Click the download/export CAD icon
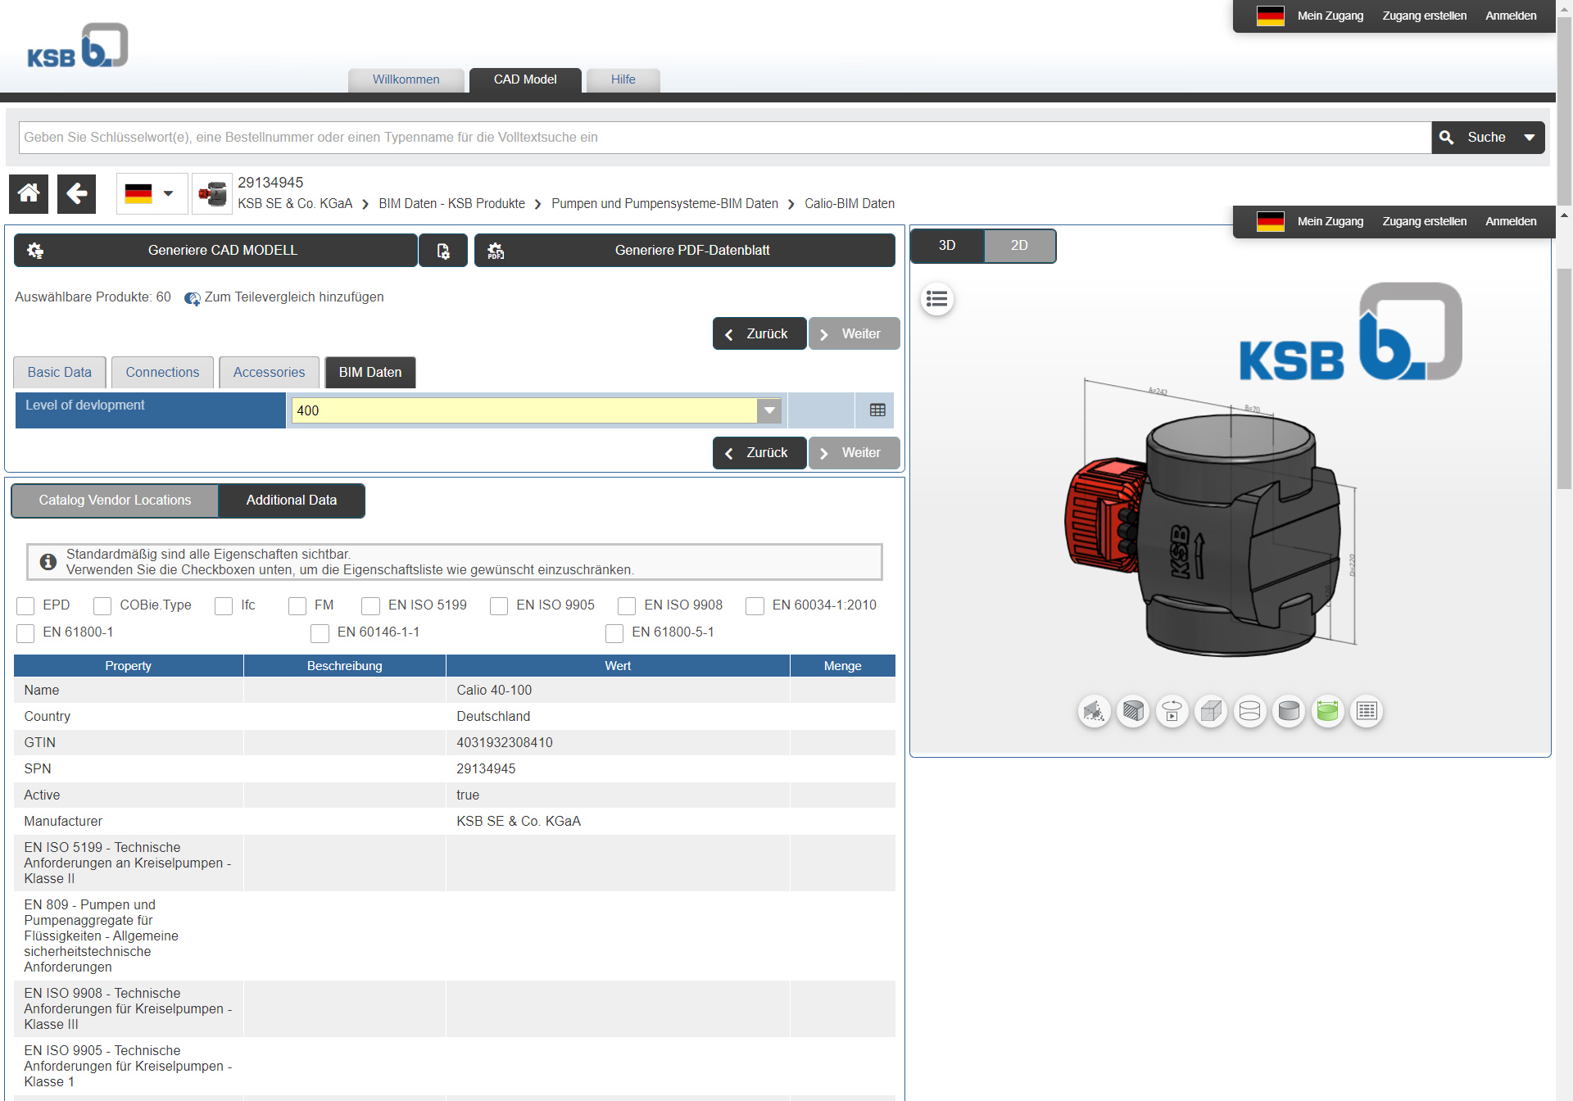This screenshot has width=1573, height=1101. point(442,250)
